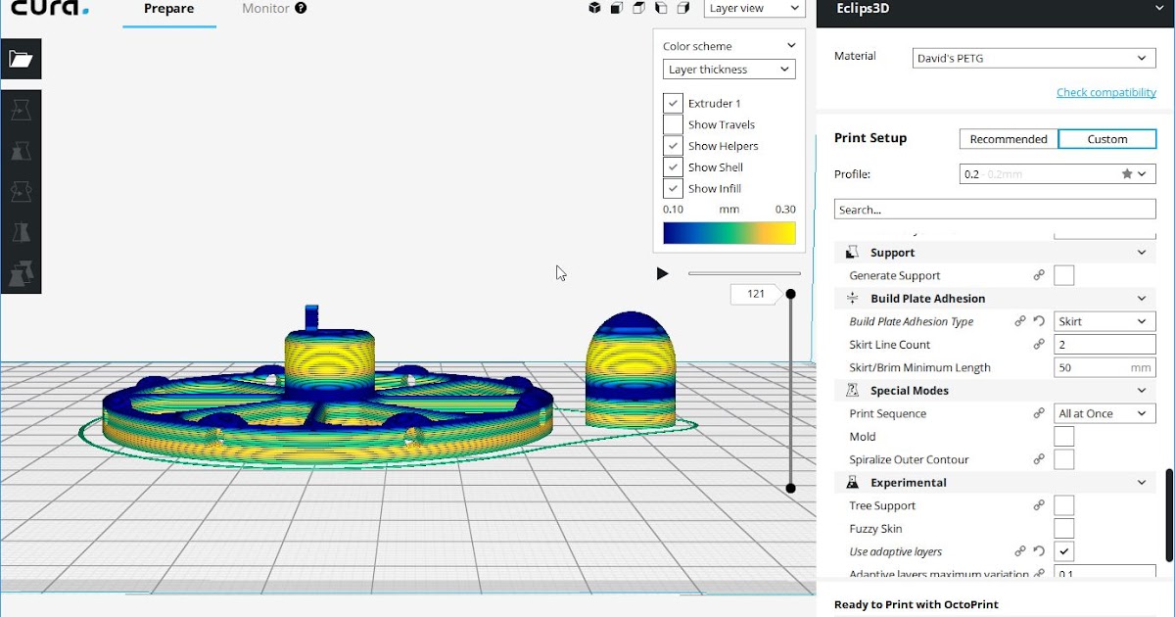Enable the Show Travels checkbox
Image resolution: width=1175 pixels, height=617 pixels.
click(673, 124)
